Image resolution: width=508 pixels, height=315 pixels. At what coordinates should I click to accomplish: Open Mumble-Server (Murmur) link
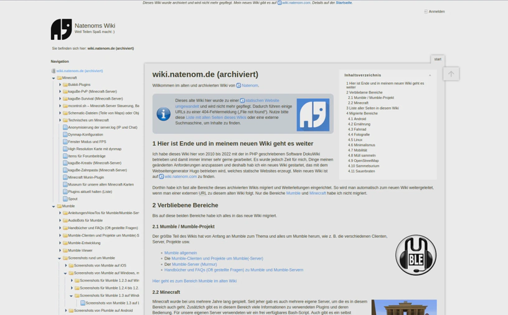tap(194, 264)
